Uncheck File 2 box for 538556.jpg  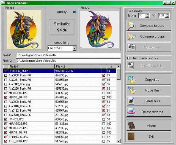[x=104, y=80]
